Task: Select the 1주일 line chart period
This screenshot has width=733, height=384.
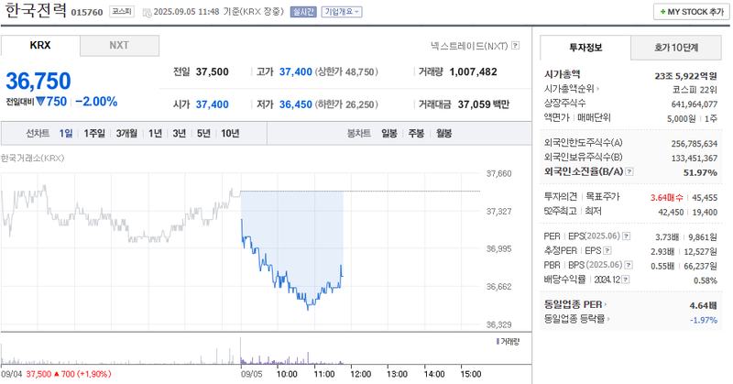Action: point(94,134)
